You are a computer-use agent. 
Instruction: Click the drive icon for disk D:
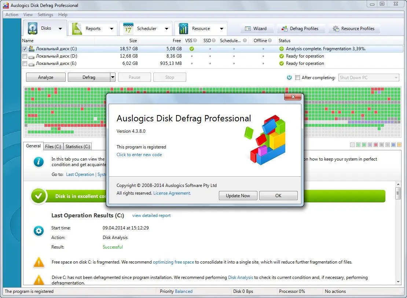coord(32,56)
